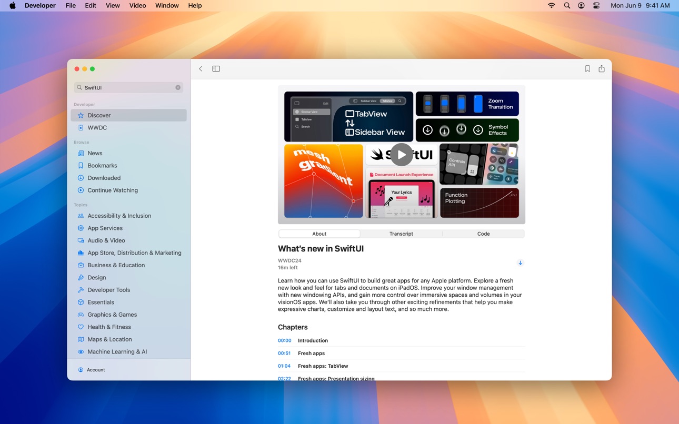679x424 pixels.
Task: Jump to 00:00 Introduction timestamp
Action: tap(284, 340)
